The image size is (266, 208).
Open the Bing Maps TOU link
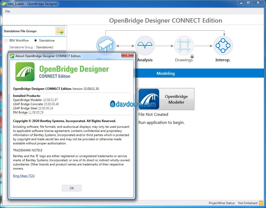(x=24, y=176)
